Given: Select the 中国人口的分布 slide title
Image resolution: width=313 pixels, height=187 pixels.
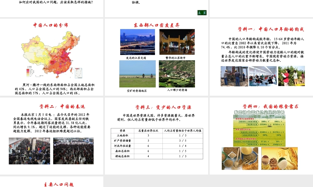Looking at the screenshot, I should point(51,25).
